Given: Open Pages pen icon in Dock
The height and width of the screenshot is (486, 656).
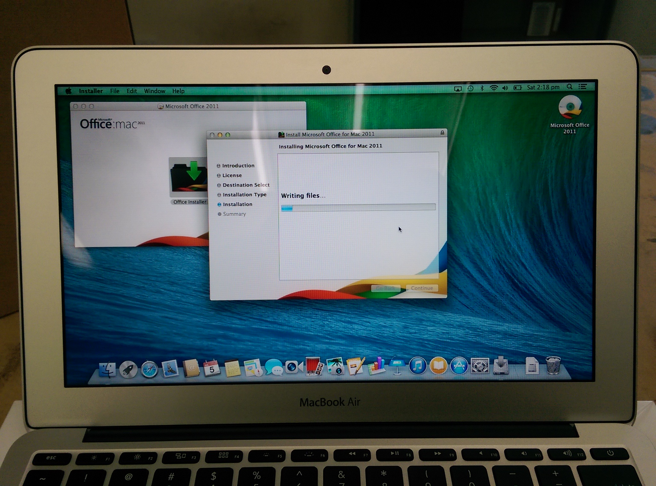Looking at the screenshot, I should coord(356,366).
